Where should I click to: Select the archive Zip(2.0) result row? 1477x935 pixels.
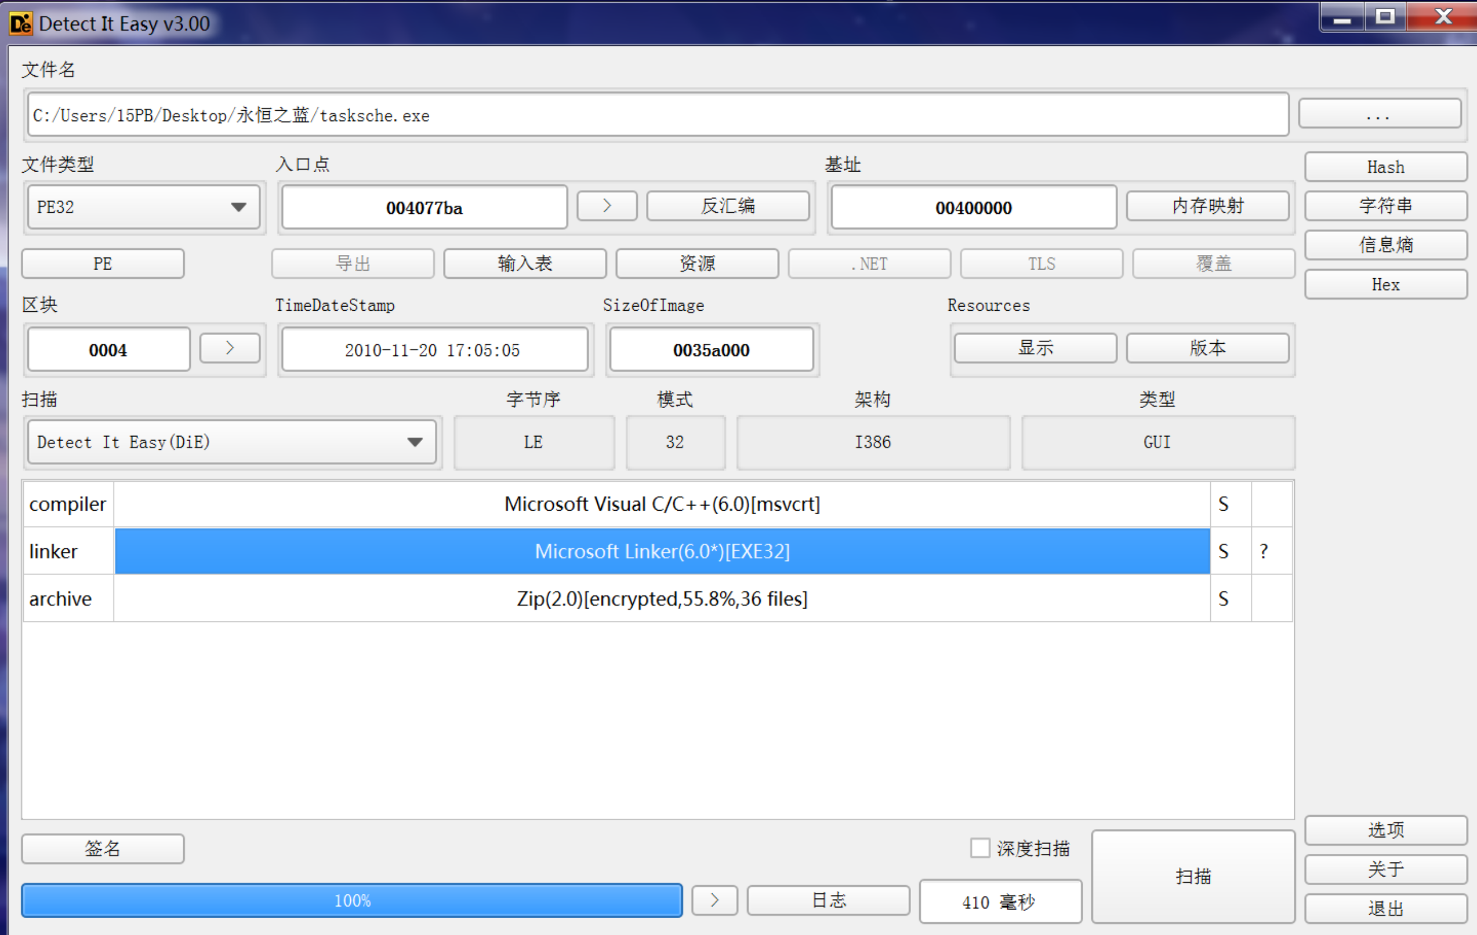661,598
